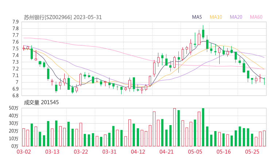Screen dimensions: 270x160
Task: Click the 03-31 date axis label
Action: coord(109,152)
